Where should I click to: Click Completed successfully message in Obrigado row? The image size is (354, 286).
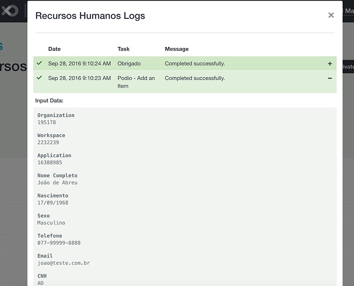click(x=195, y=63)
